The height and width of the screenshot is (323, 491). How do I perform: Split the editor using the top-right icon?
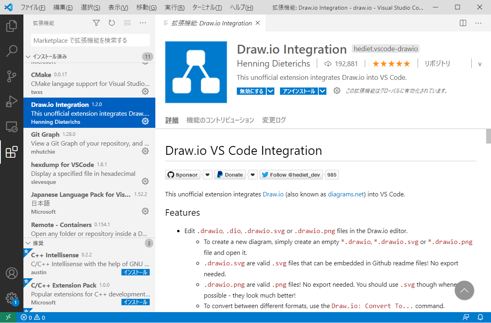462,23
